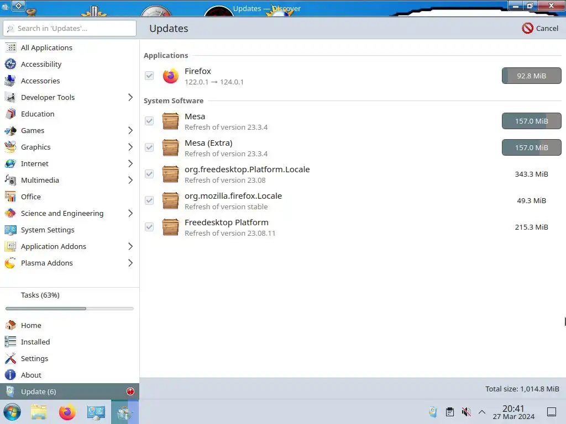
Task: Click the Multimedia category icon
Action: [11, 181]
